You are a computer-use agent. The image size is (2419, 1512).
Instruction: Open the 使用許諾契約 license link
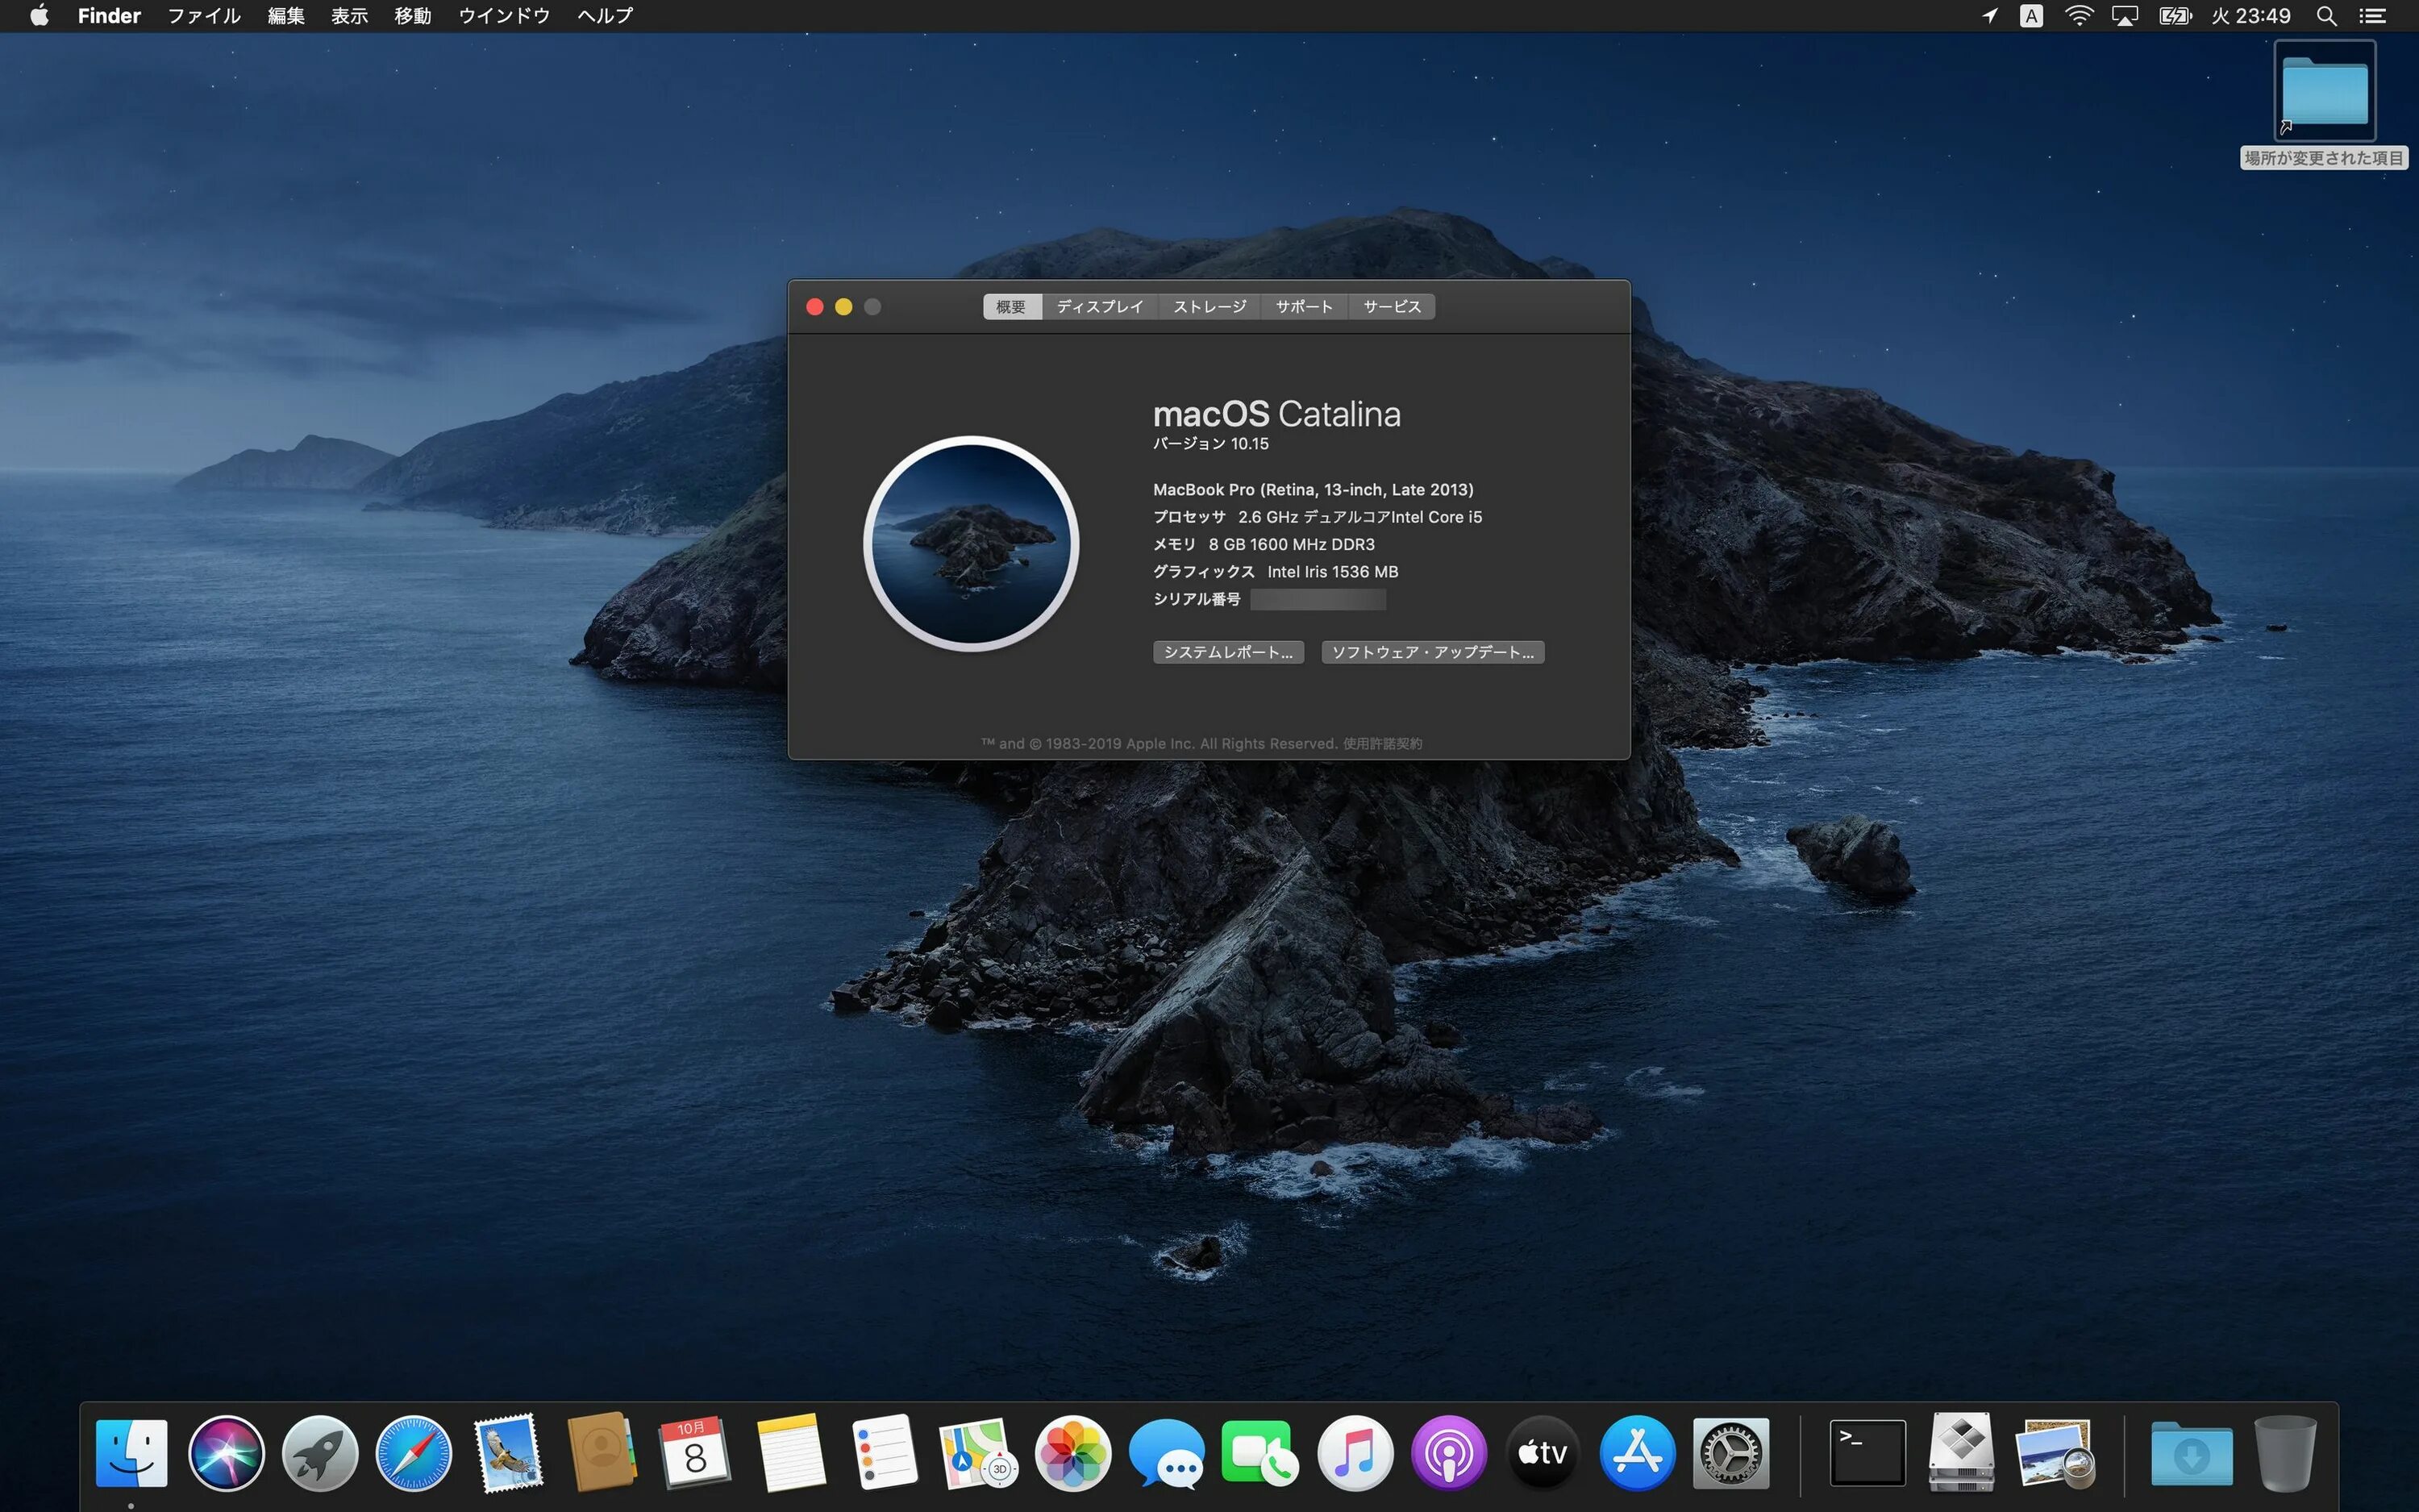1382,743
